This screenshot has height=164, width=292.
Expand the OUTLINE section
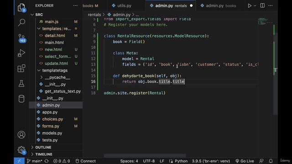(43, 147)
